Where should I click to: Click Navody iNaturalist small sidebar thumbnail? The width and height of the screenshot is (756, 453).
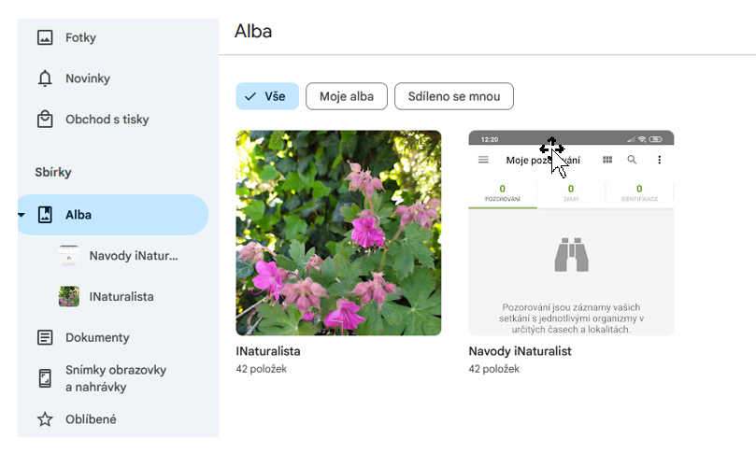click(x=69, y=256)
